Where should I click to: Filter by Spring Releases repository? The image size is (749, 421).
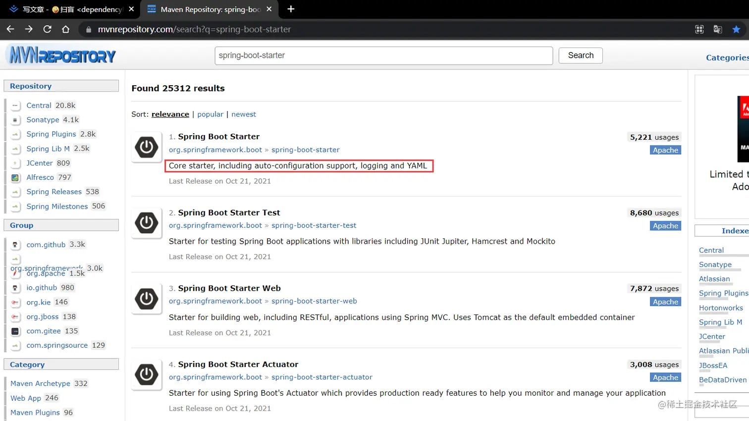point(54,192)
